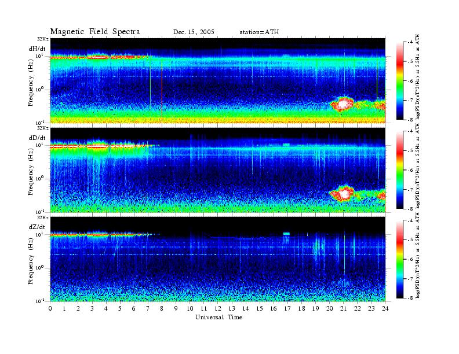Click hour tick "3" on Universal Time axis

(x=92, y=309)
